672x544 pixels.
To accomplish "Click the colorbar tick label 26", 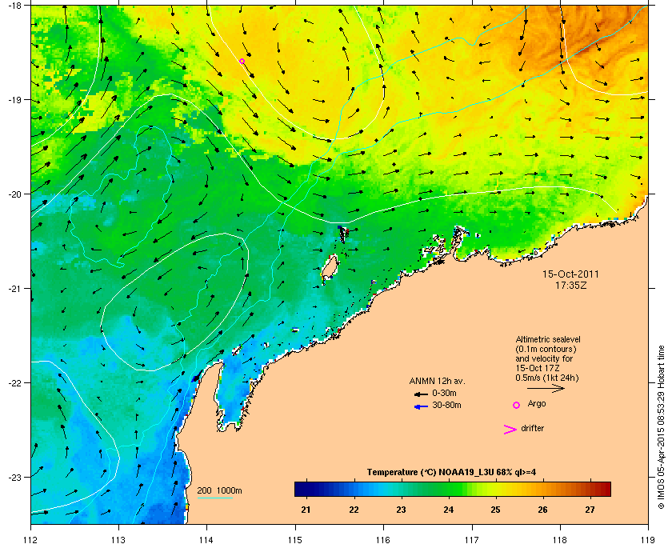I will click(542, 510).
